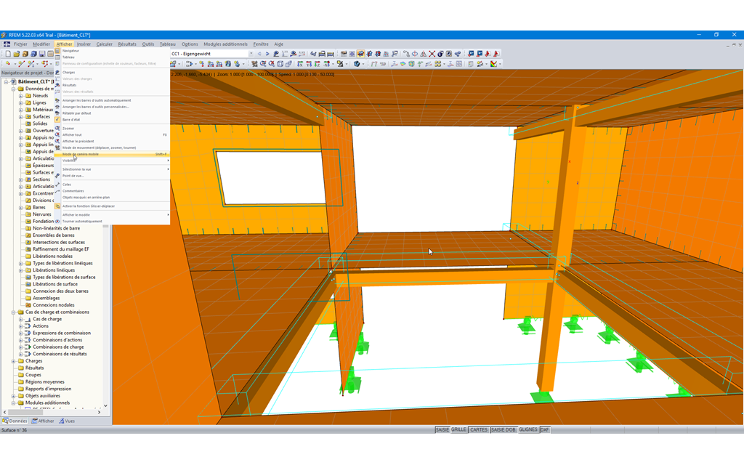Click the Save icon in toolbar
744x465 pixels.
click(42, 53)
